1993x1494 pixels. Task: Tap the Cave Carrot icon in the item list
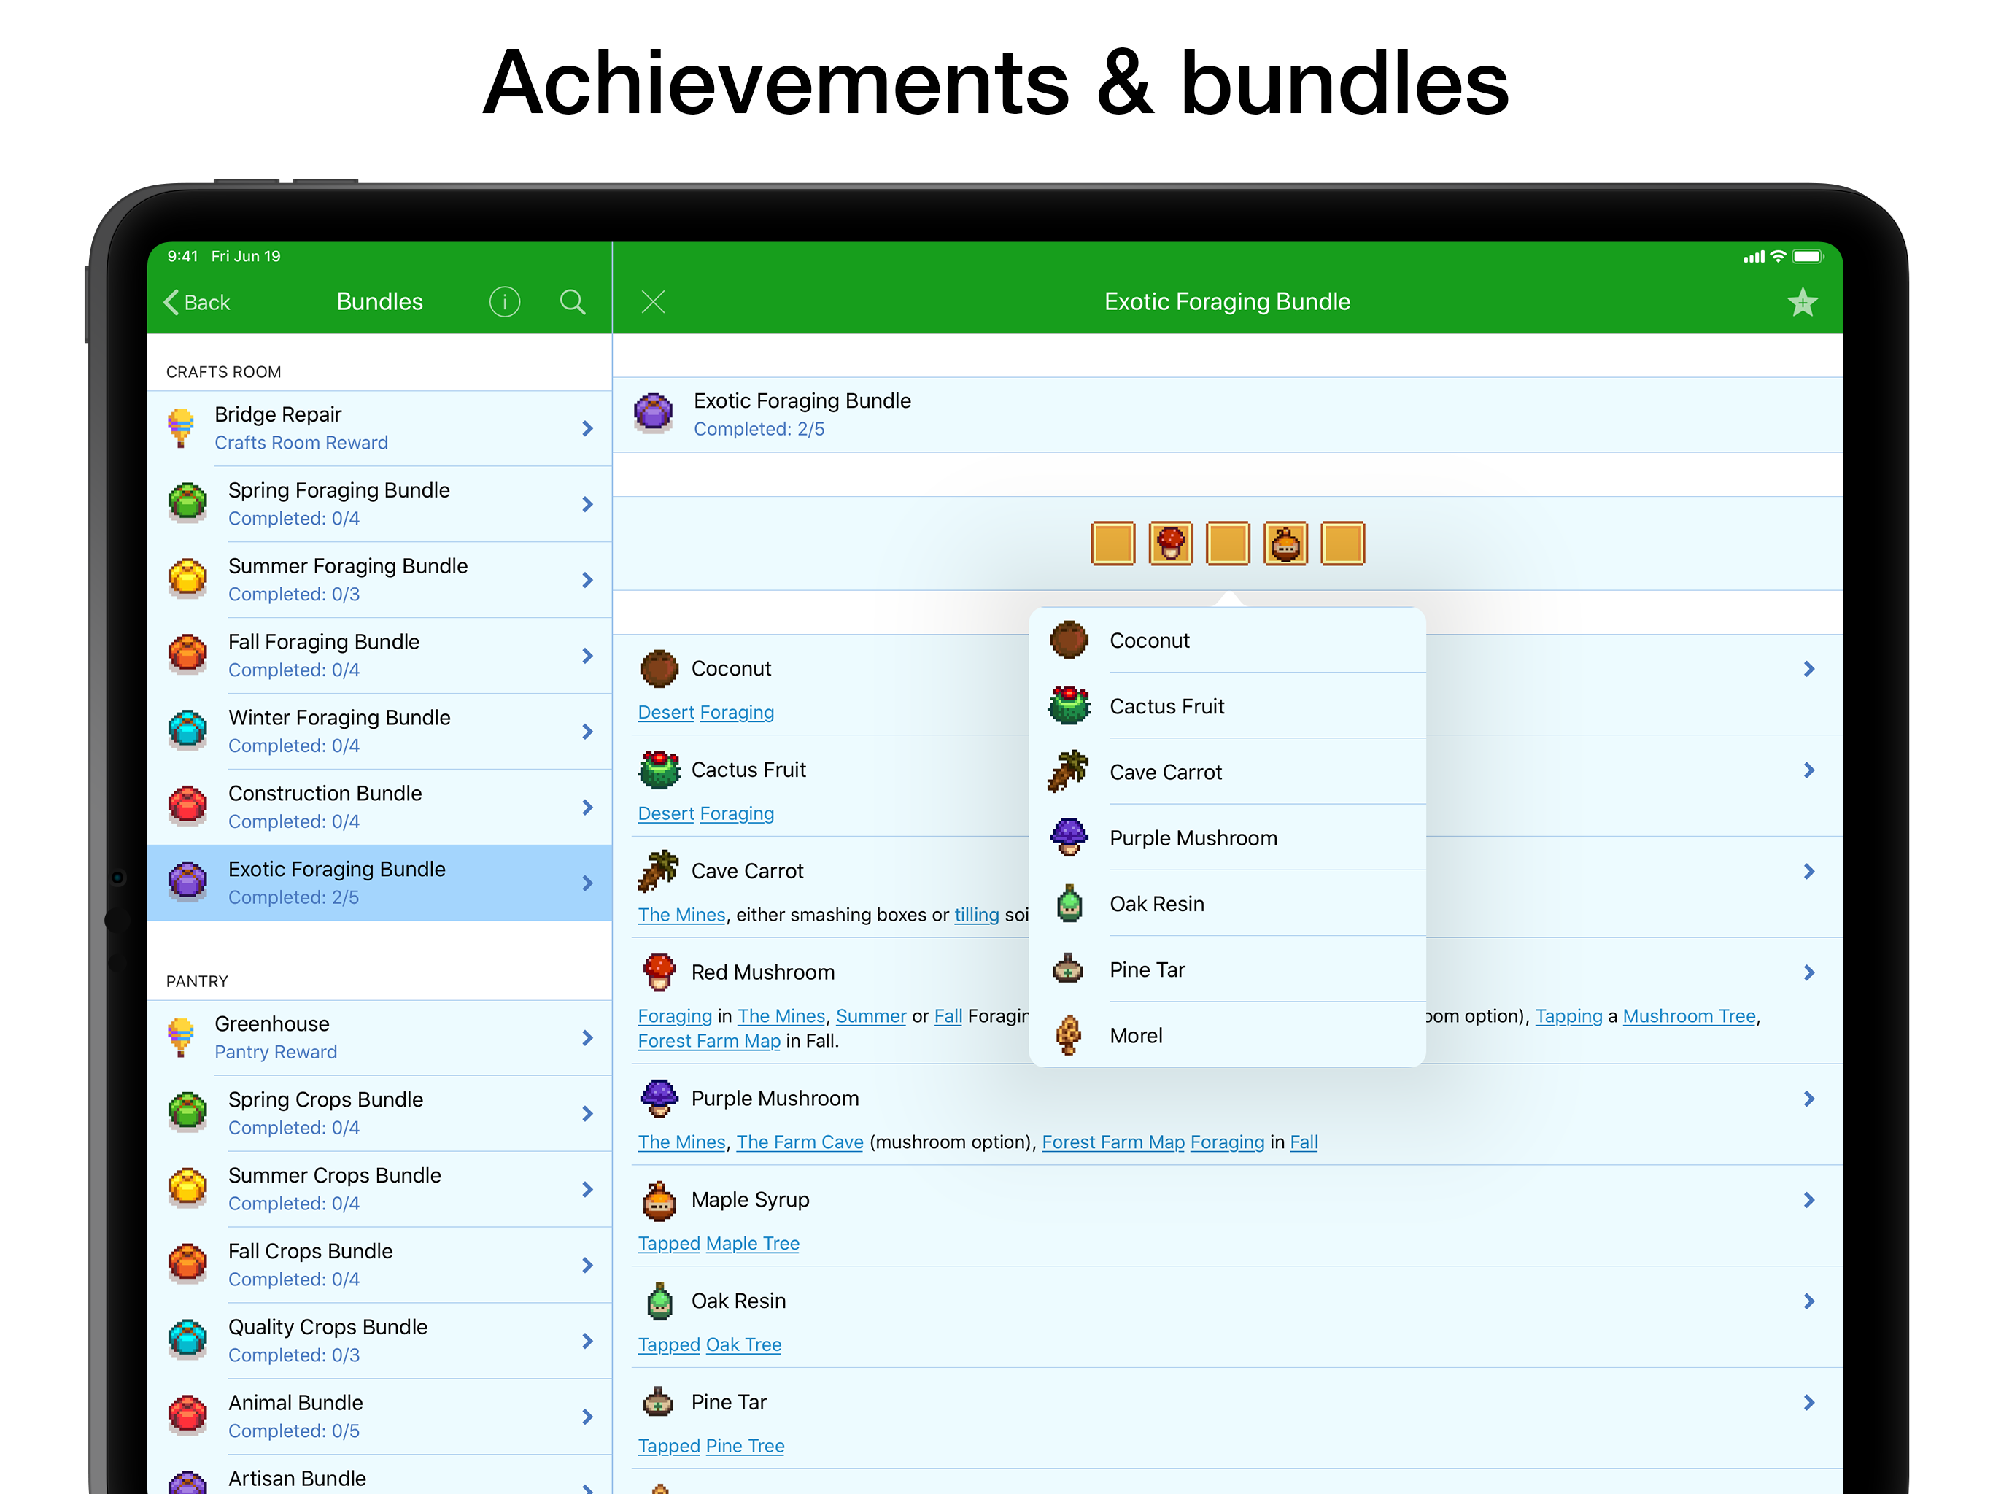pos(659,870)
